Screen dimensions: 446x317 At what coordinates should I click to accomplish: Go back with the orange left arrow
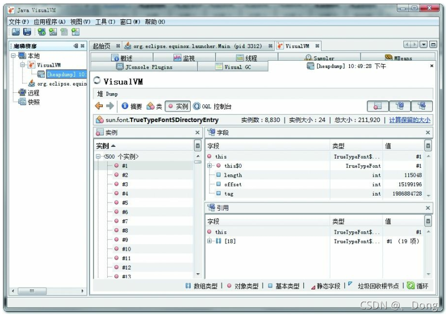coord(99,106)
